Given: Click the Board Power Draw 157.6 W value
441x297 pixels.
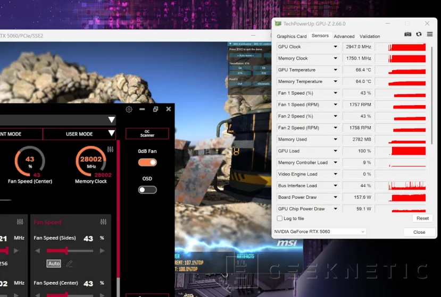Looking at the screenshot, I should [358, 197].
